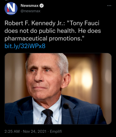Click the blue verified badge
The image size is (116, 137).
coord(42,6)
